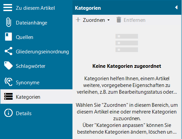
Task: Show the Synonyme panel
Action: (28, 83)
